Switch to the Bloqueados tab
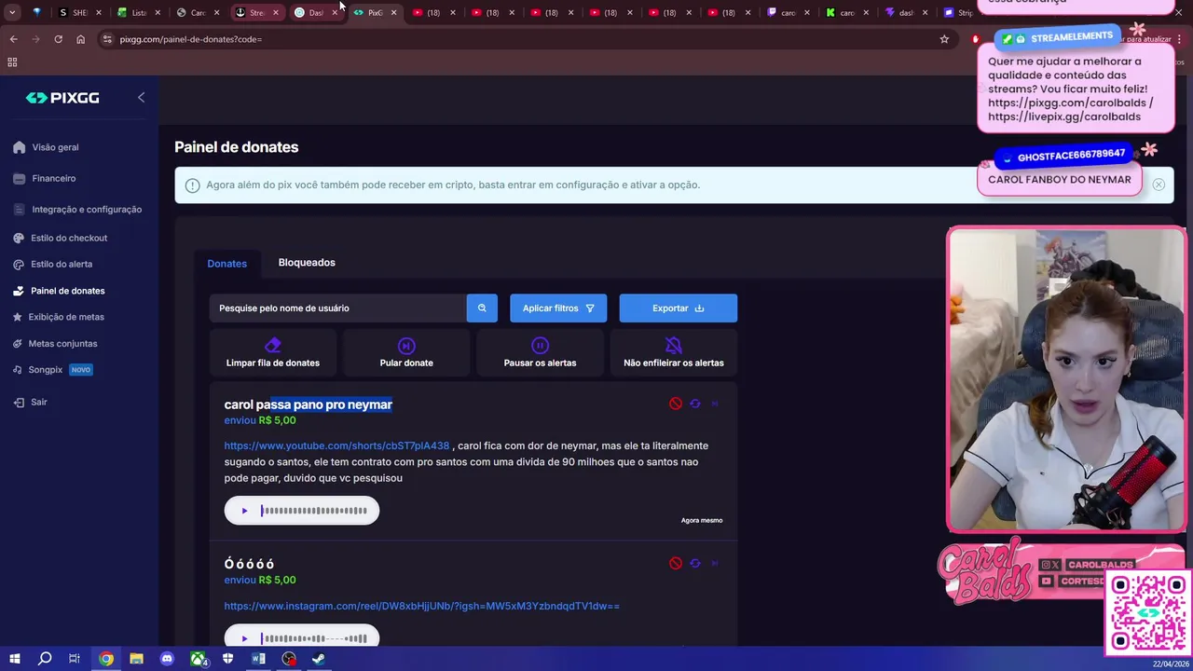The image size is (1193, 671). (x=307, y=263)
